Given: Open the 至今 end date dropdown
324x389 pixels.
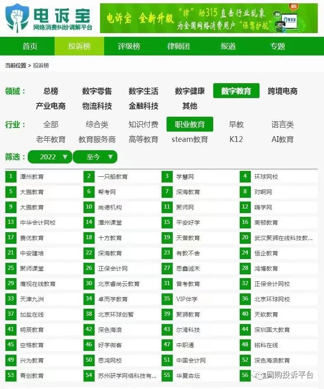Looking at the screenshot, I should (x=95, y=157).
